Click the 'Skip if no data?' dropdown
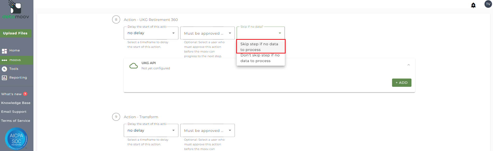Screen dimensions: 493x151 click(261, 33)
